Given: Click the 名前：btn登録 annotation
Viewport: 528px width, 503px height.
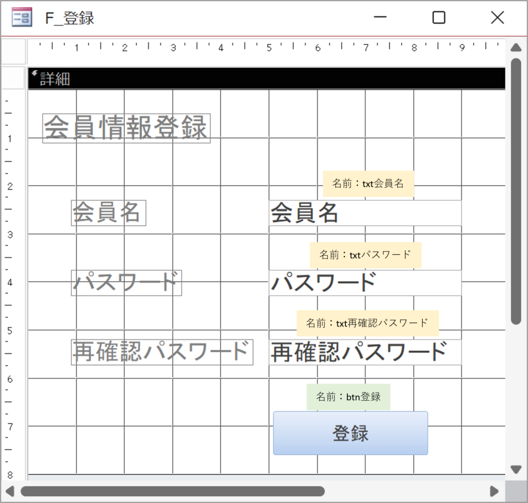Looking at the screenshot, I should coord(349,397).
